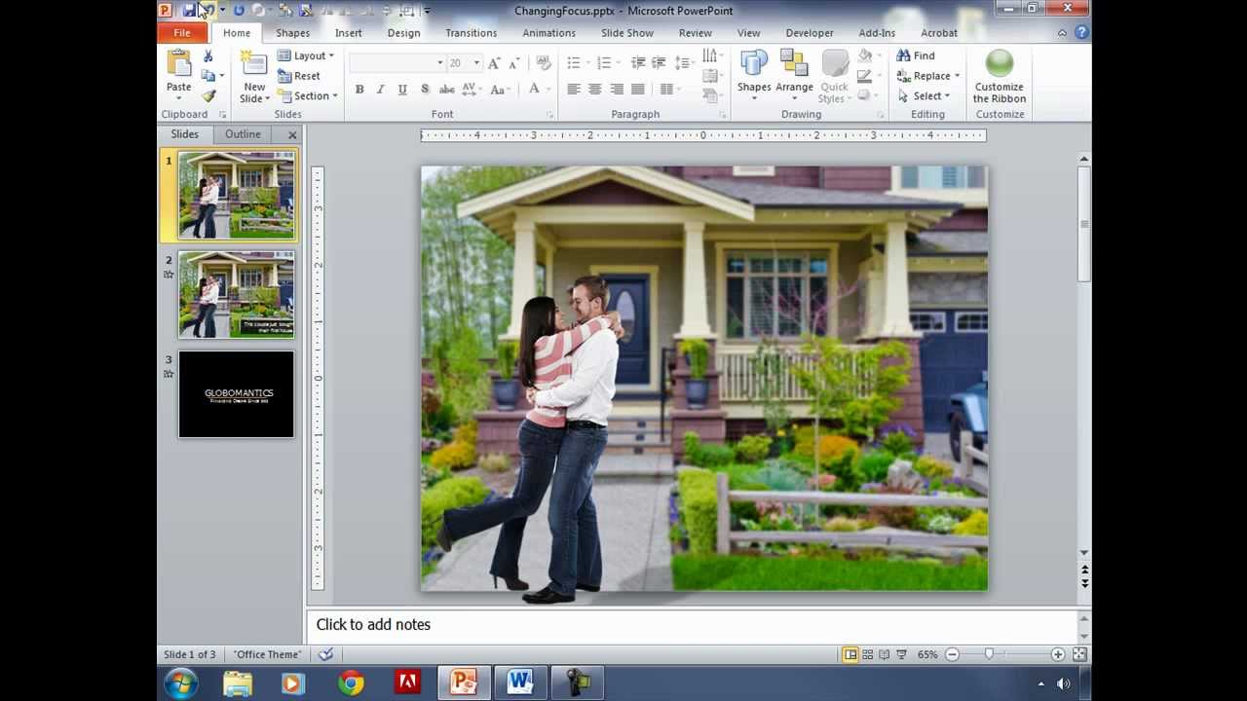The width and height of the screenshot is (1247, 701).
Task: Click the Format Painter brush icon
Action: coord(208,95)
